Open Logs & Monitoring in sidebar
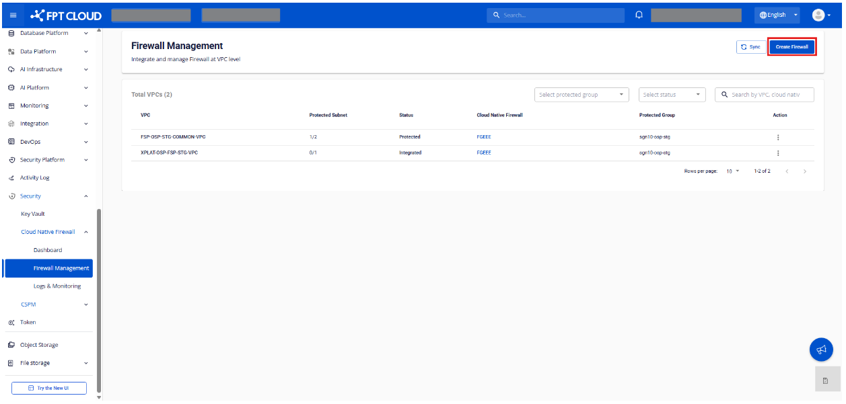Viewport: 846px width, 404px height. pos(57,286)
